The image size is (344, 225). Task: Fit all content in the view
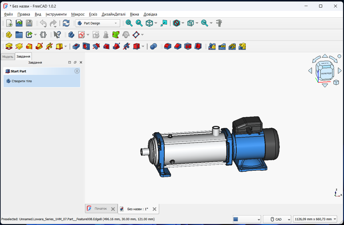(x=129, y=23)
